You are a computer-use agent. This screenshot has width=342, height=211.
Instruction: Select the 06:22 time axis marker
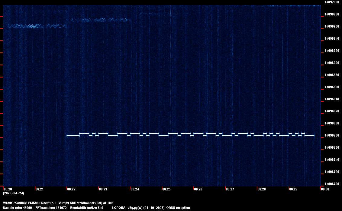point(71,189)
